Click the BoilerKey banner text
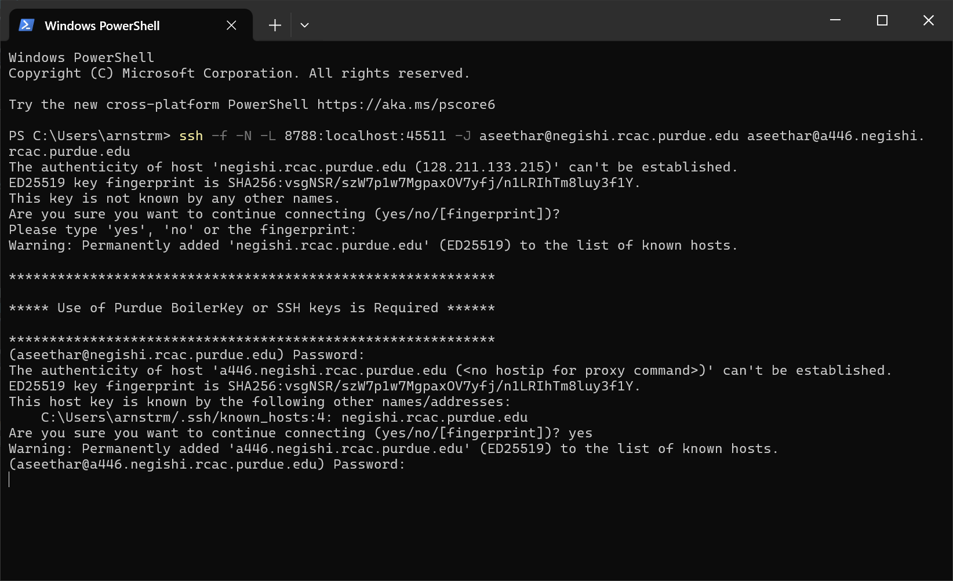This screenshot has width=953, height=581. pos(251,308)
